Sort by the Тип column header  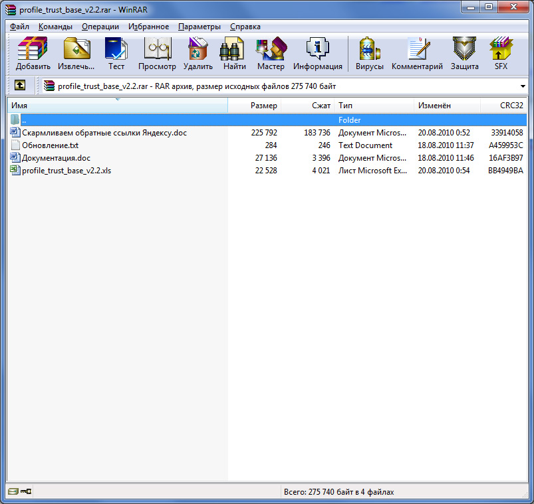(x=374, y=106)
